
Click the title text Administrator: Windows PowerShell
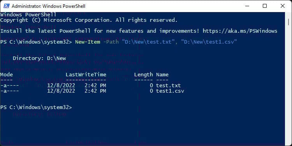pyautogui.click(x=48, y=6)
